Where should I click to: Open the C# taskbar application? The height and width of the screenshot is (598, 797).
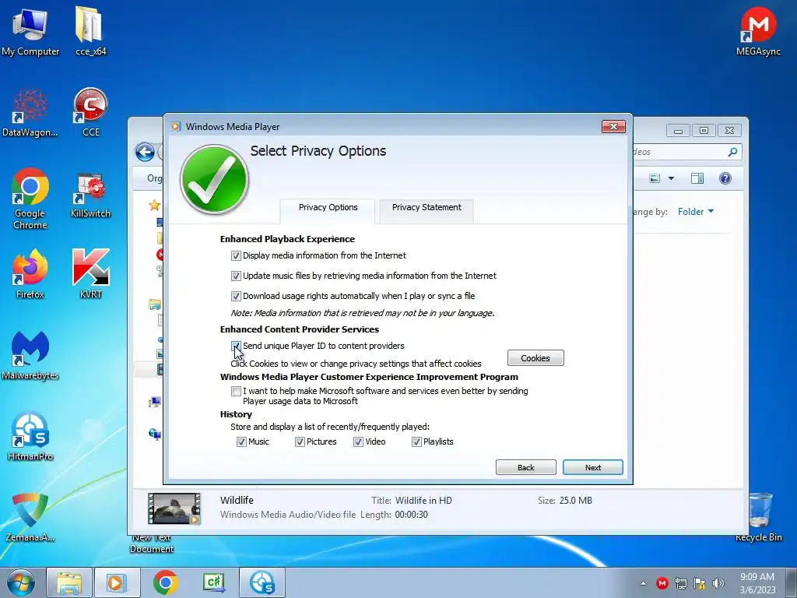[x=214, y=582]
